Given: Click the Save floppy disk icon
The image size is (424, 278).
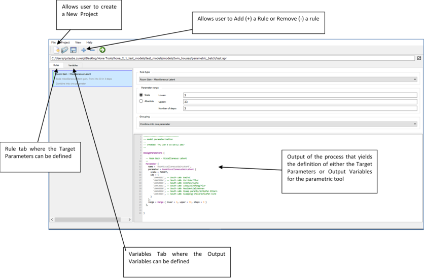Looking at the screenshot, I should coord(74,50).
